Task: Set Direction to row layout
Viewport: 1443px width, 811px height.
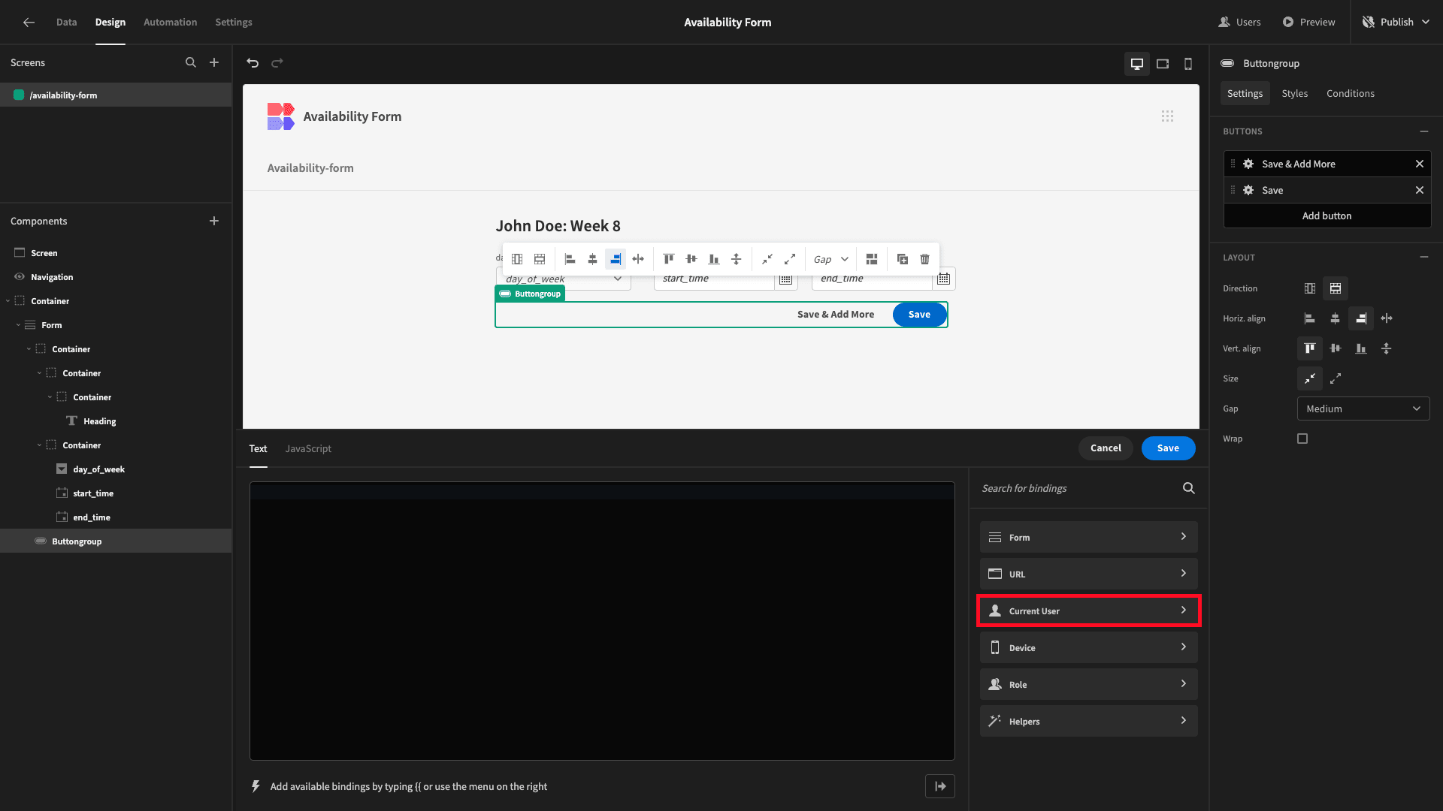Action: coord(1310,288)
